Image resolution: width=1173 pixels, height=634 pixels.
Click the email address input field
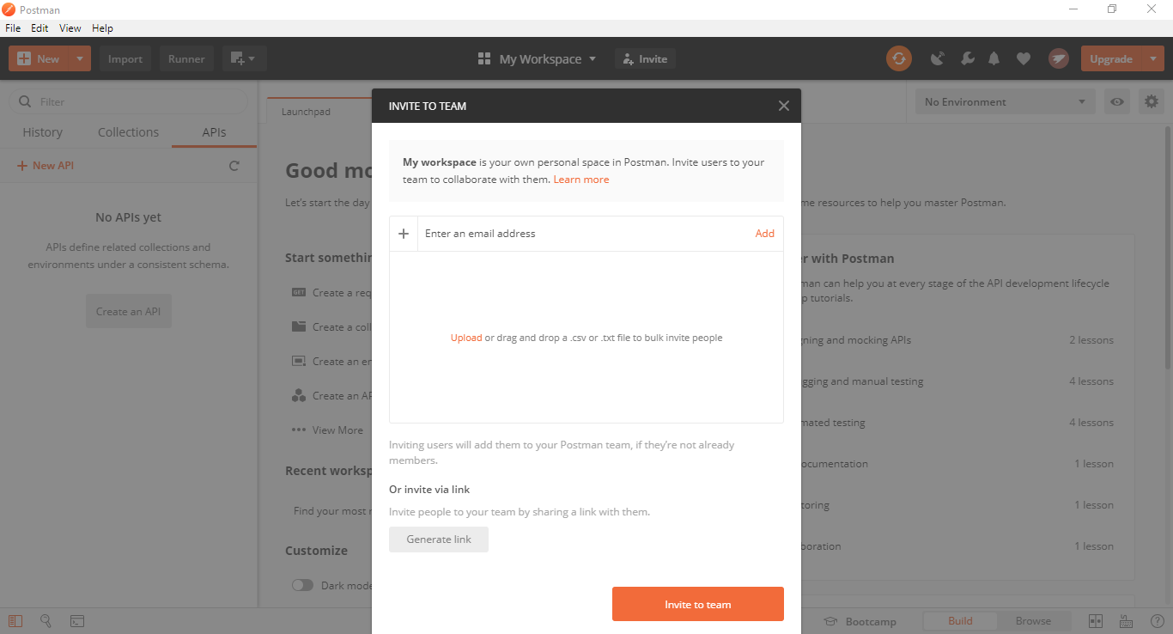click(x=584, y=234)
